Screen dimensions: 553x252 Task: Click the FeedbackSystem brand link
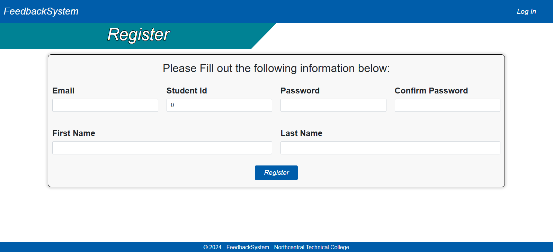41,11
